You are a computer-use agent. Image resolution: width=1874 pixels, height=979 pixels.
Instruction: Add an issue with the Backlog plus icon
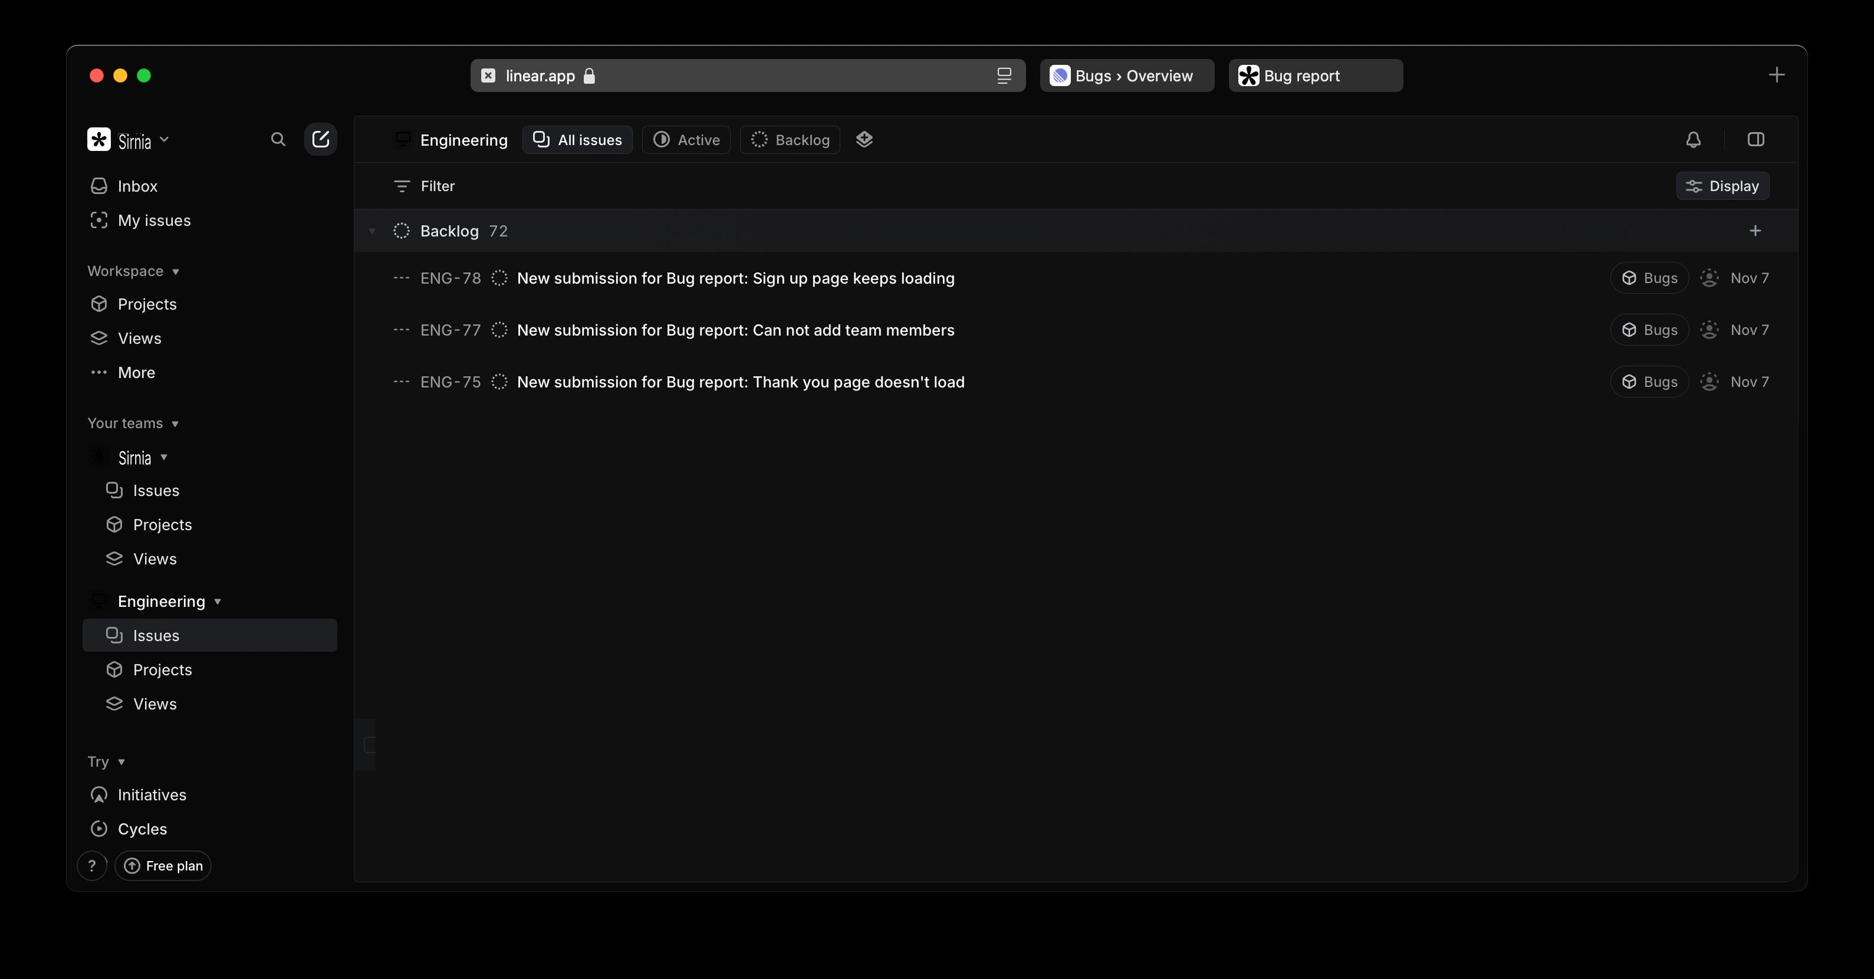[1755, 231]
